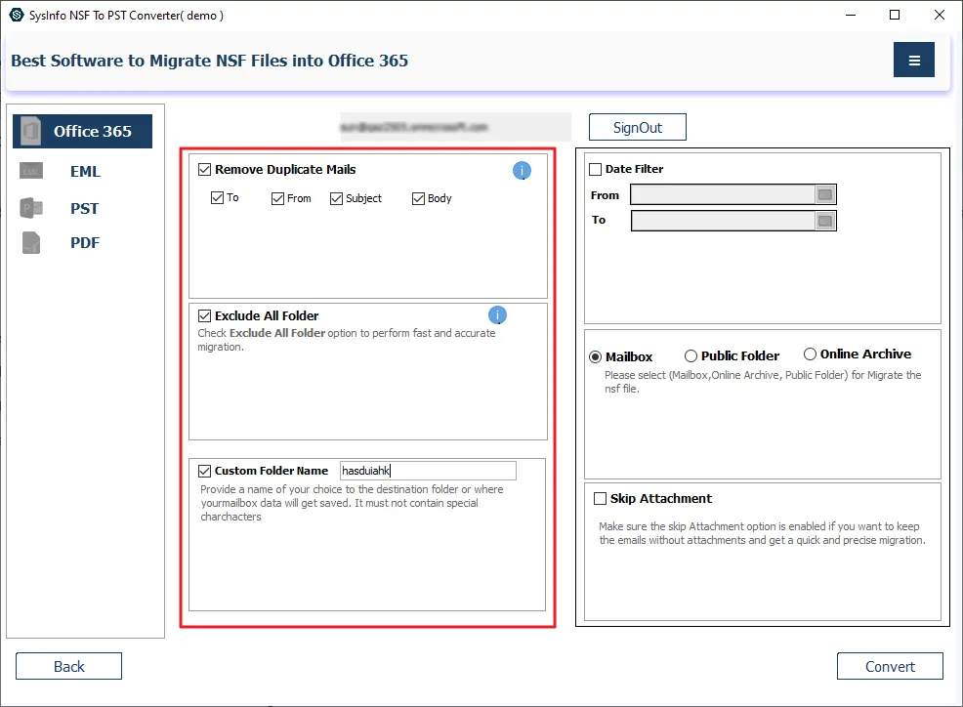Enable the Date Filter checkbox

[596, 170]
